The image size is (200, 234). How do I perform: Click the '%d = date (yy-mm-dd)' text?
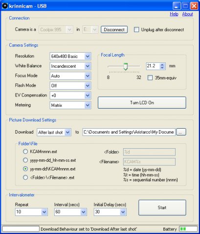pyautogui.click(x=142, y=170)
